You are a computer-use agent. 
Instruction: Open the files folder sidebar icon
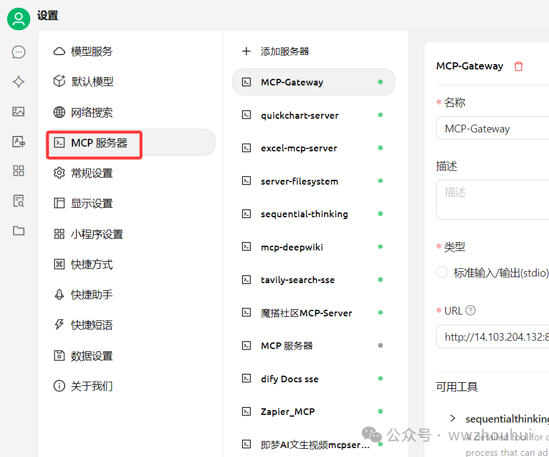click(x=18, y=231)
